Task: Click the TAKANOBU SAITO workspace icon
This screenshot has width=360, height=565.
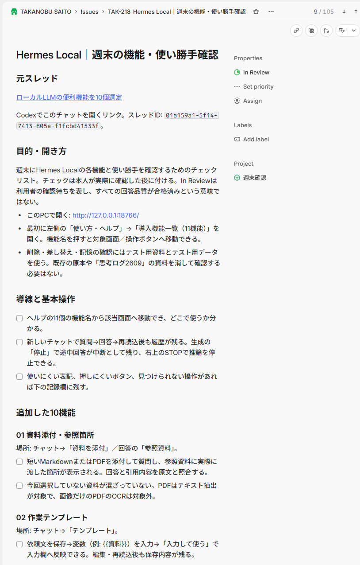Action: click(14, 12)
